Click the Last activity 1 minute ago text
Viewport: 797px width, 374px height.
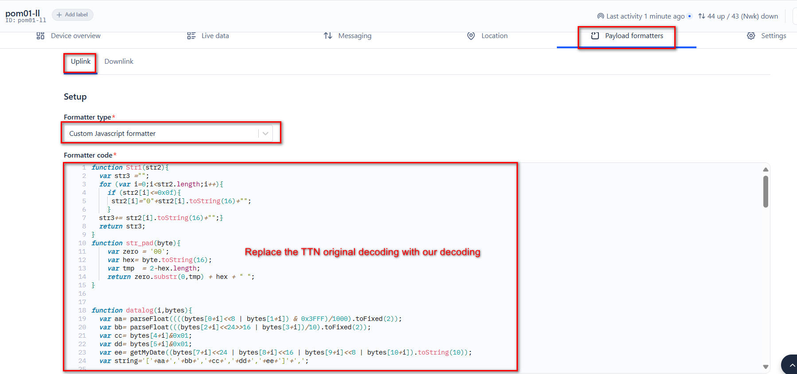645,16
